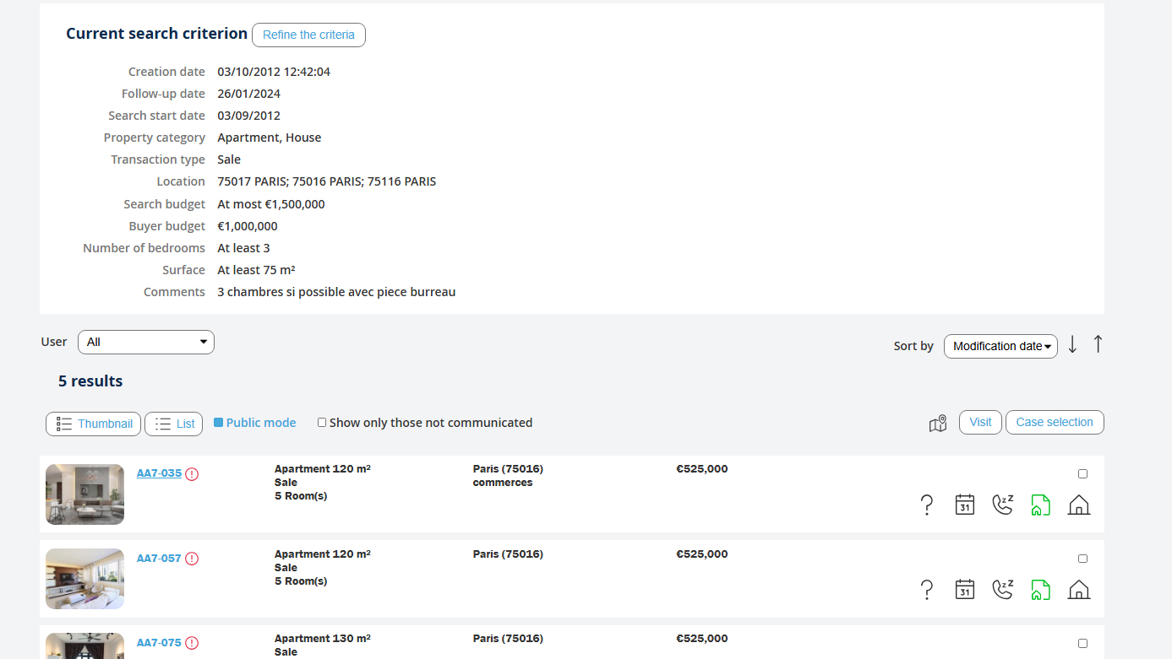This screenshot has width=1172, height=659.
Task: Click green document icon on AA7-057 row
Action: (x=1040, y=590)
